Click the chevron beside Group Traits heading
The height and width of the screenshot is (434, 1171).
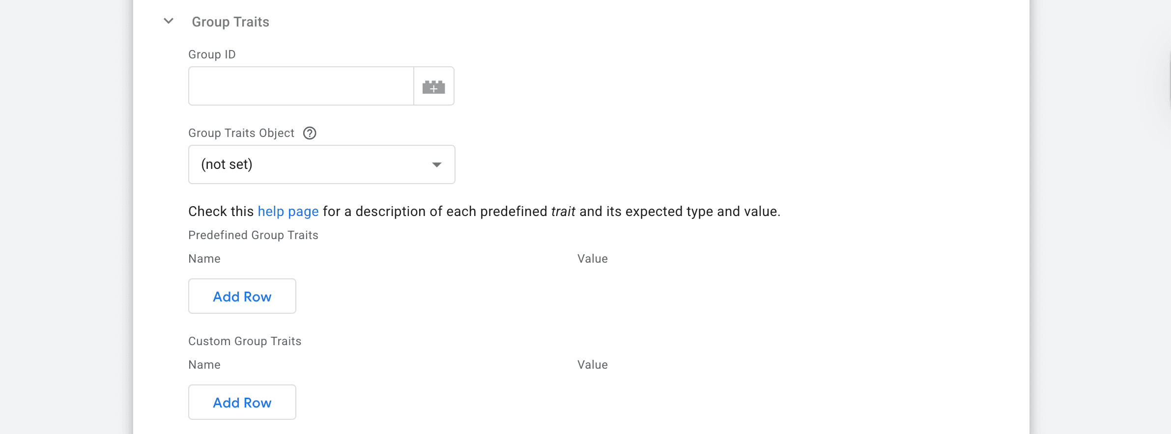[169, 21]
